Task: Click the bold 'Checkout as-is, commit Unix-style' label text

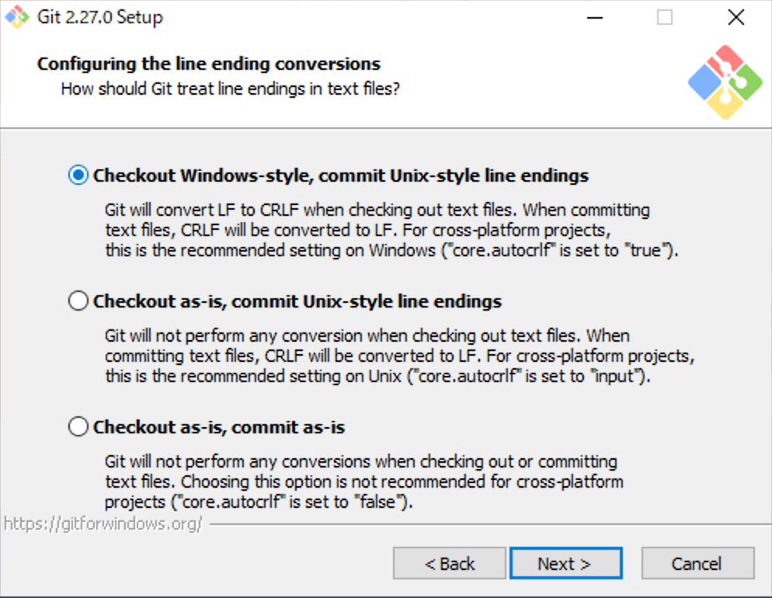Action: click(x=297, y=301)
